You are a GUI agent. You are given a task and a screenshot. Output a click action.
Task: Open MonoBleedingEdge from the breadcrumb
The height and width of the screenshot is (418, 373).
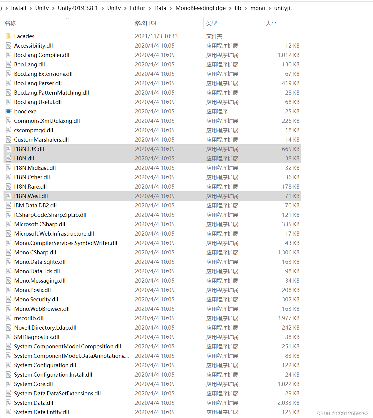coord(200,8)
